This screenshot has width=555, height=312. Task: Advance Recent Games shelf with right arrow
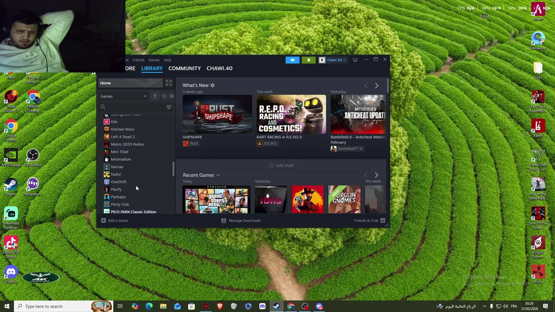coord(376,175)
